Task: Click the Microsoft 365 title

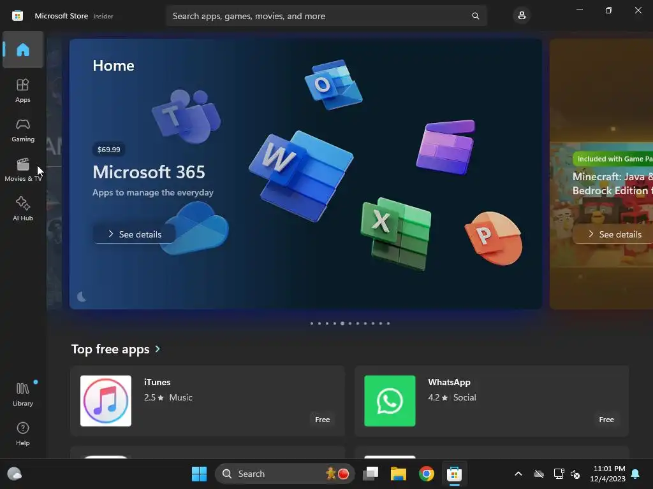Action: coord(149,172)
